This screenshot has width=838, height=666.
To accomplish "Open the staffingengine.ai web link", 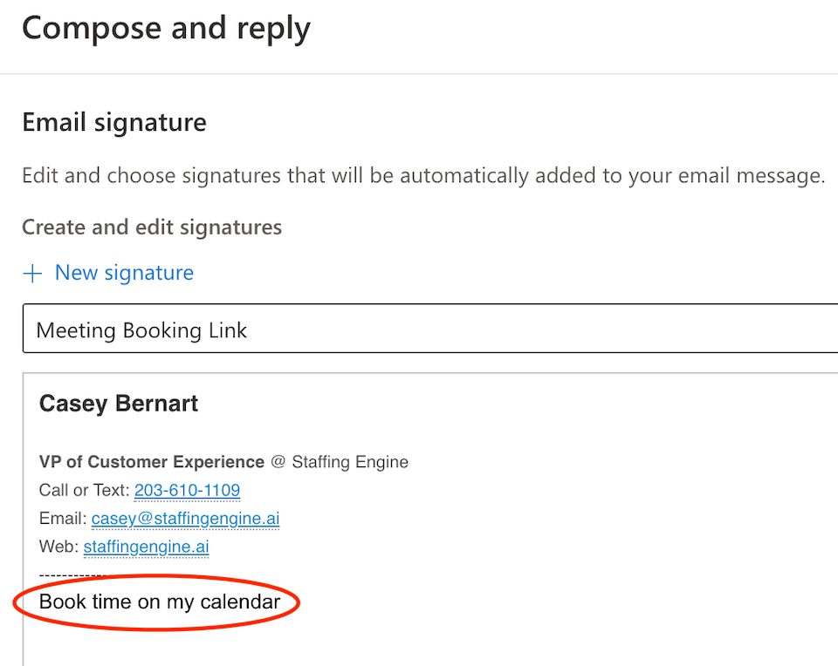I will coord(146,547).
